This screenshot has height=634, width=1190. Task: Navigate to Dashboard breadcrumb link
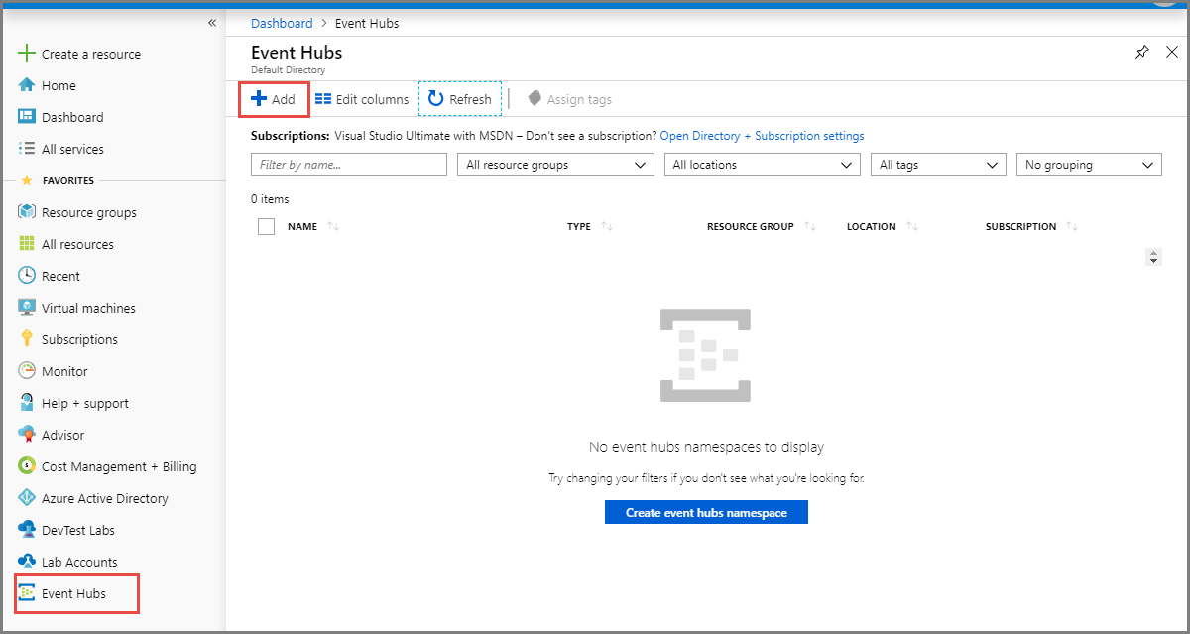(282, 23)
